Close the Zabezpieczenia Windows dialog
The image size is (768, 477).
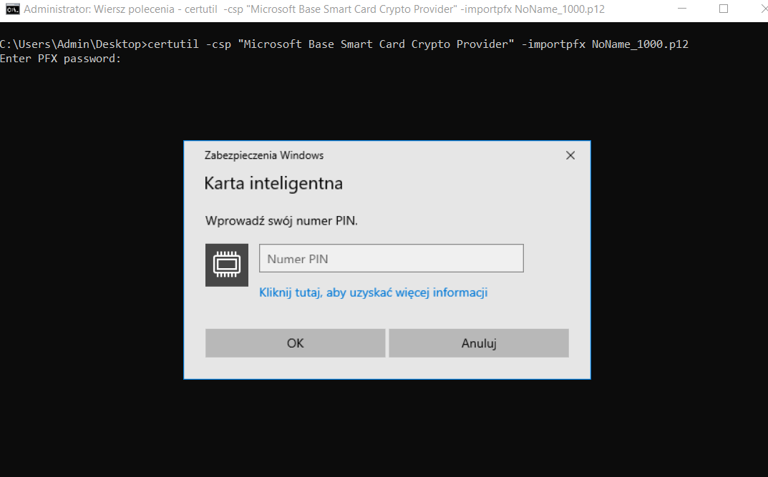pyautogui.click(x=570, y=155)
